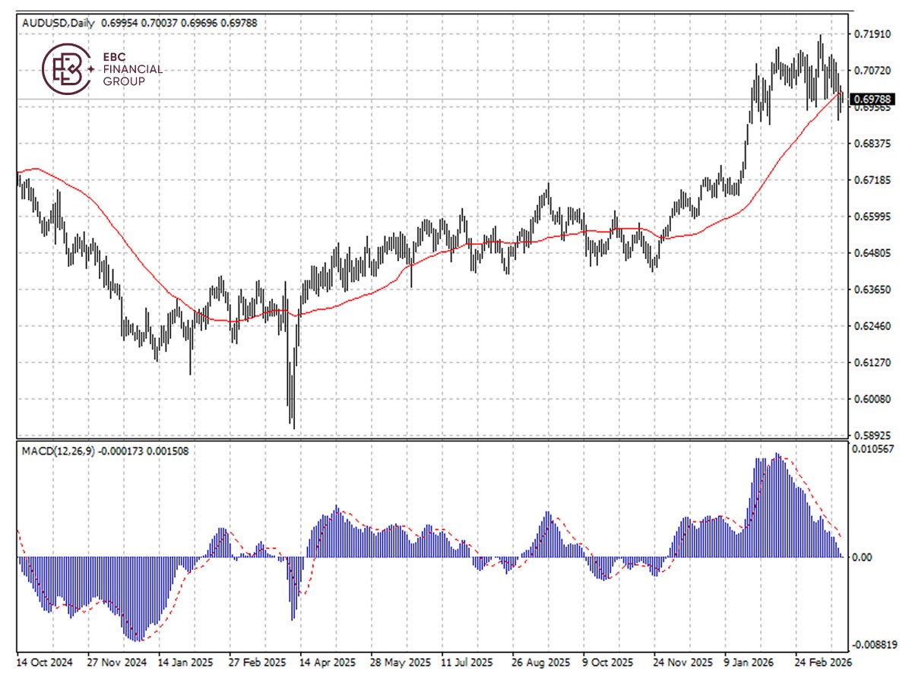Image resolution: width=912 pixels, height=681 pixels.
Task: Click the 0.64805 price axis label
Action: tap(871, 253)
